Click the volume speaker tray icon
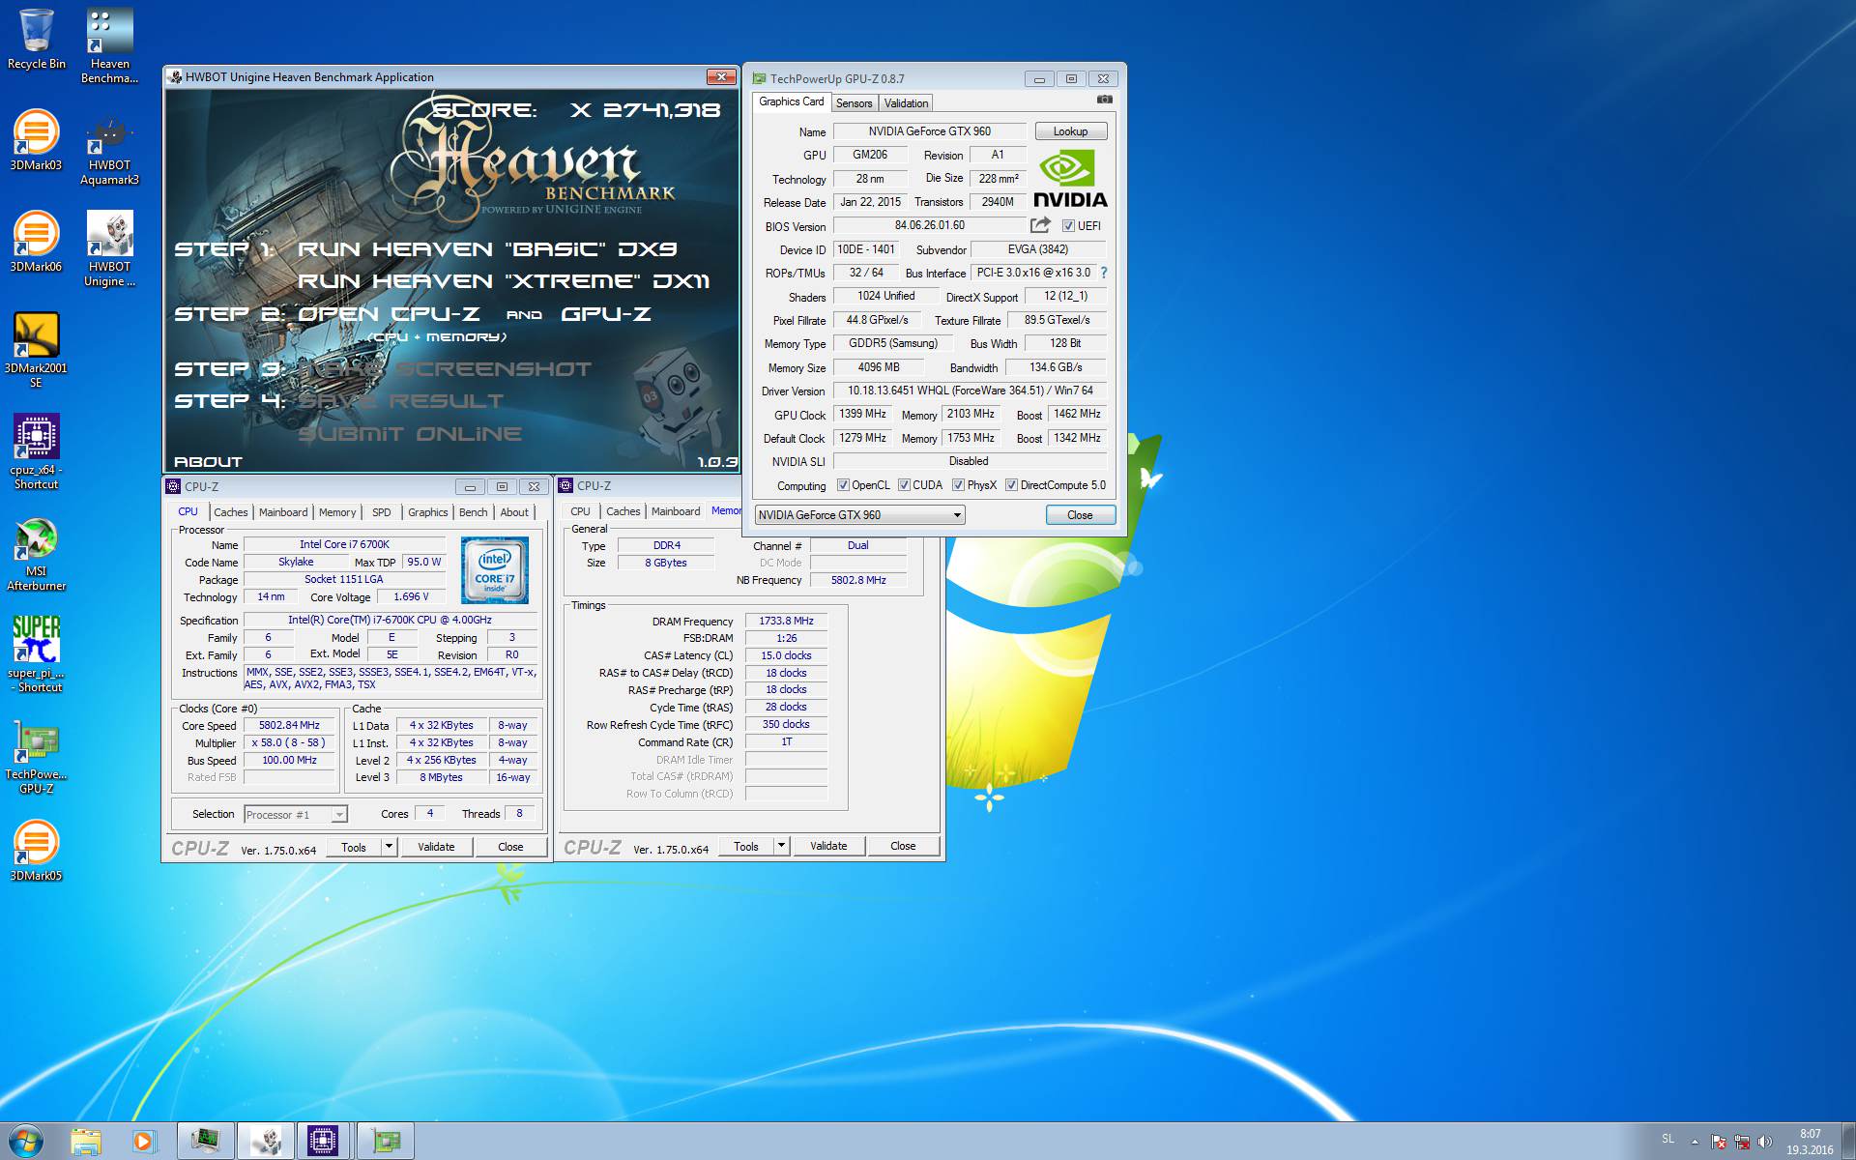This screenshot has height=1160, width=1856. click(1764, 1142)
